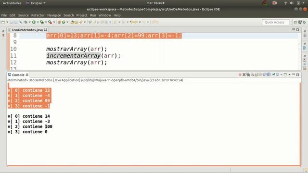Viewport: 308px width, 173px height.
Task: Open the New wizard dropdown arrow
Action: coord(7,22)
